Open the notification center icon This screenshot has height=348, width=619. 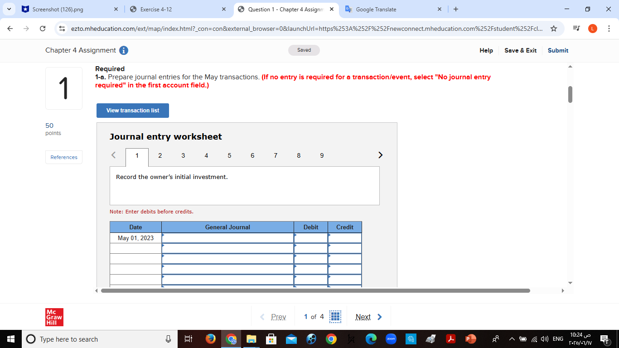tap(605, 339)
